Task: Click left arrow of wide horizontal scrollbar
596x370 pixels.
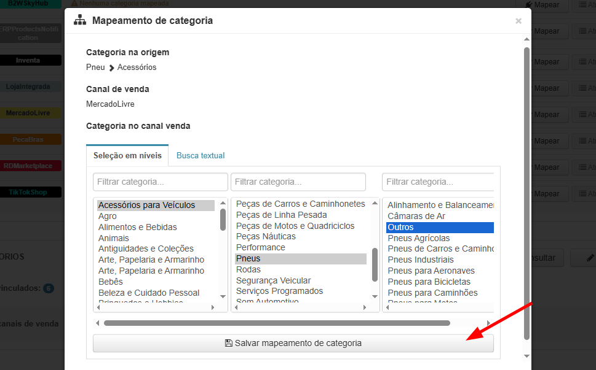Action: (x=98, y=323)
